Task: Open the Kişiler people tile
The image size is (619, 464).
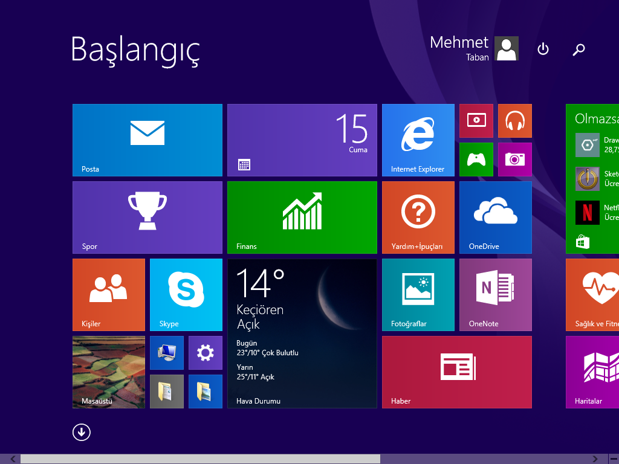Action: tap(109, 295)
